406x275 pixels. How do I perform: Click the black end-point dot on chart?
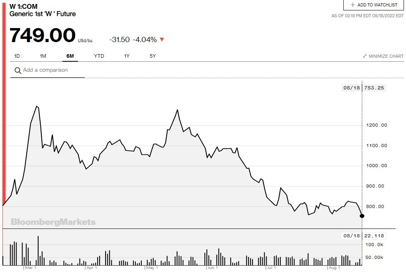(362, 216)
